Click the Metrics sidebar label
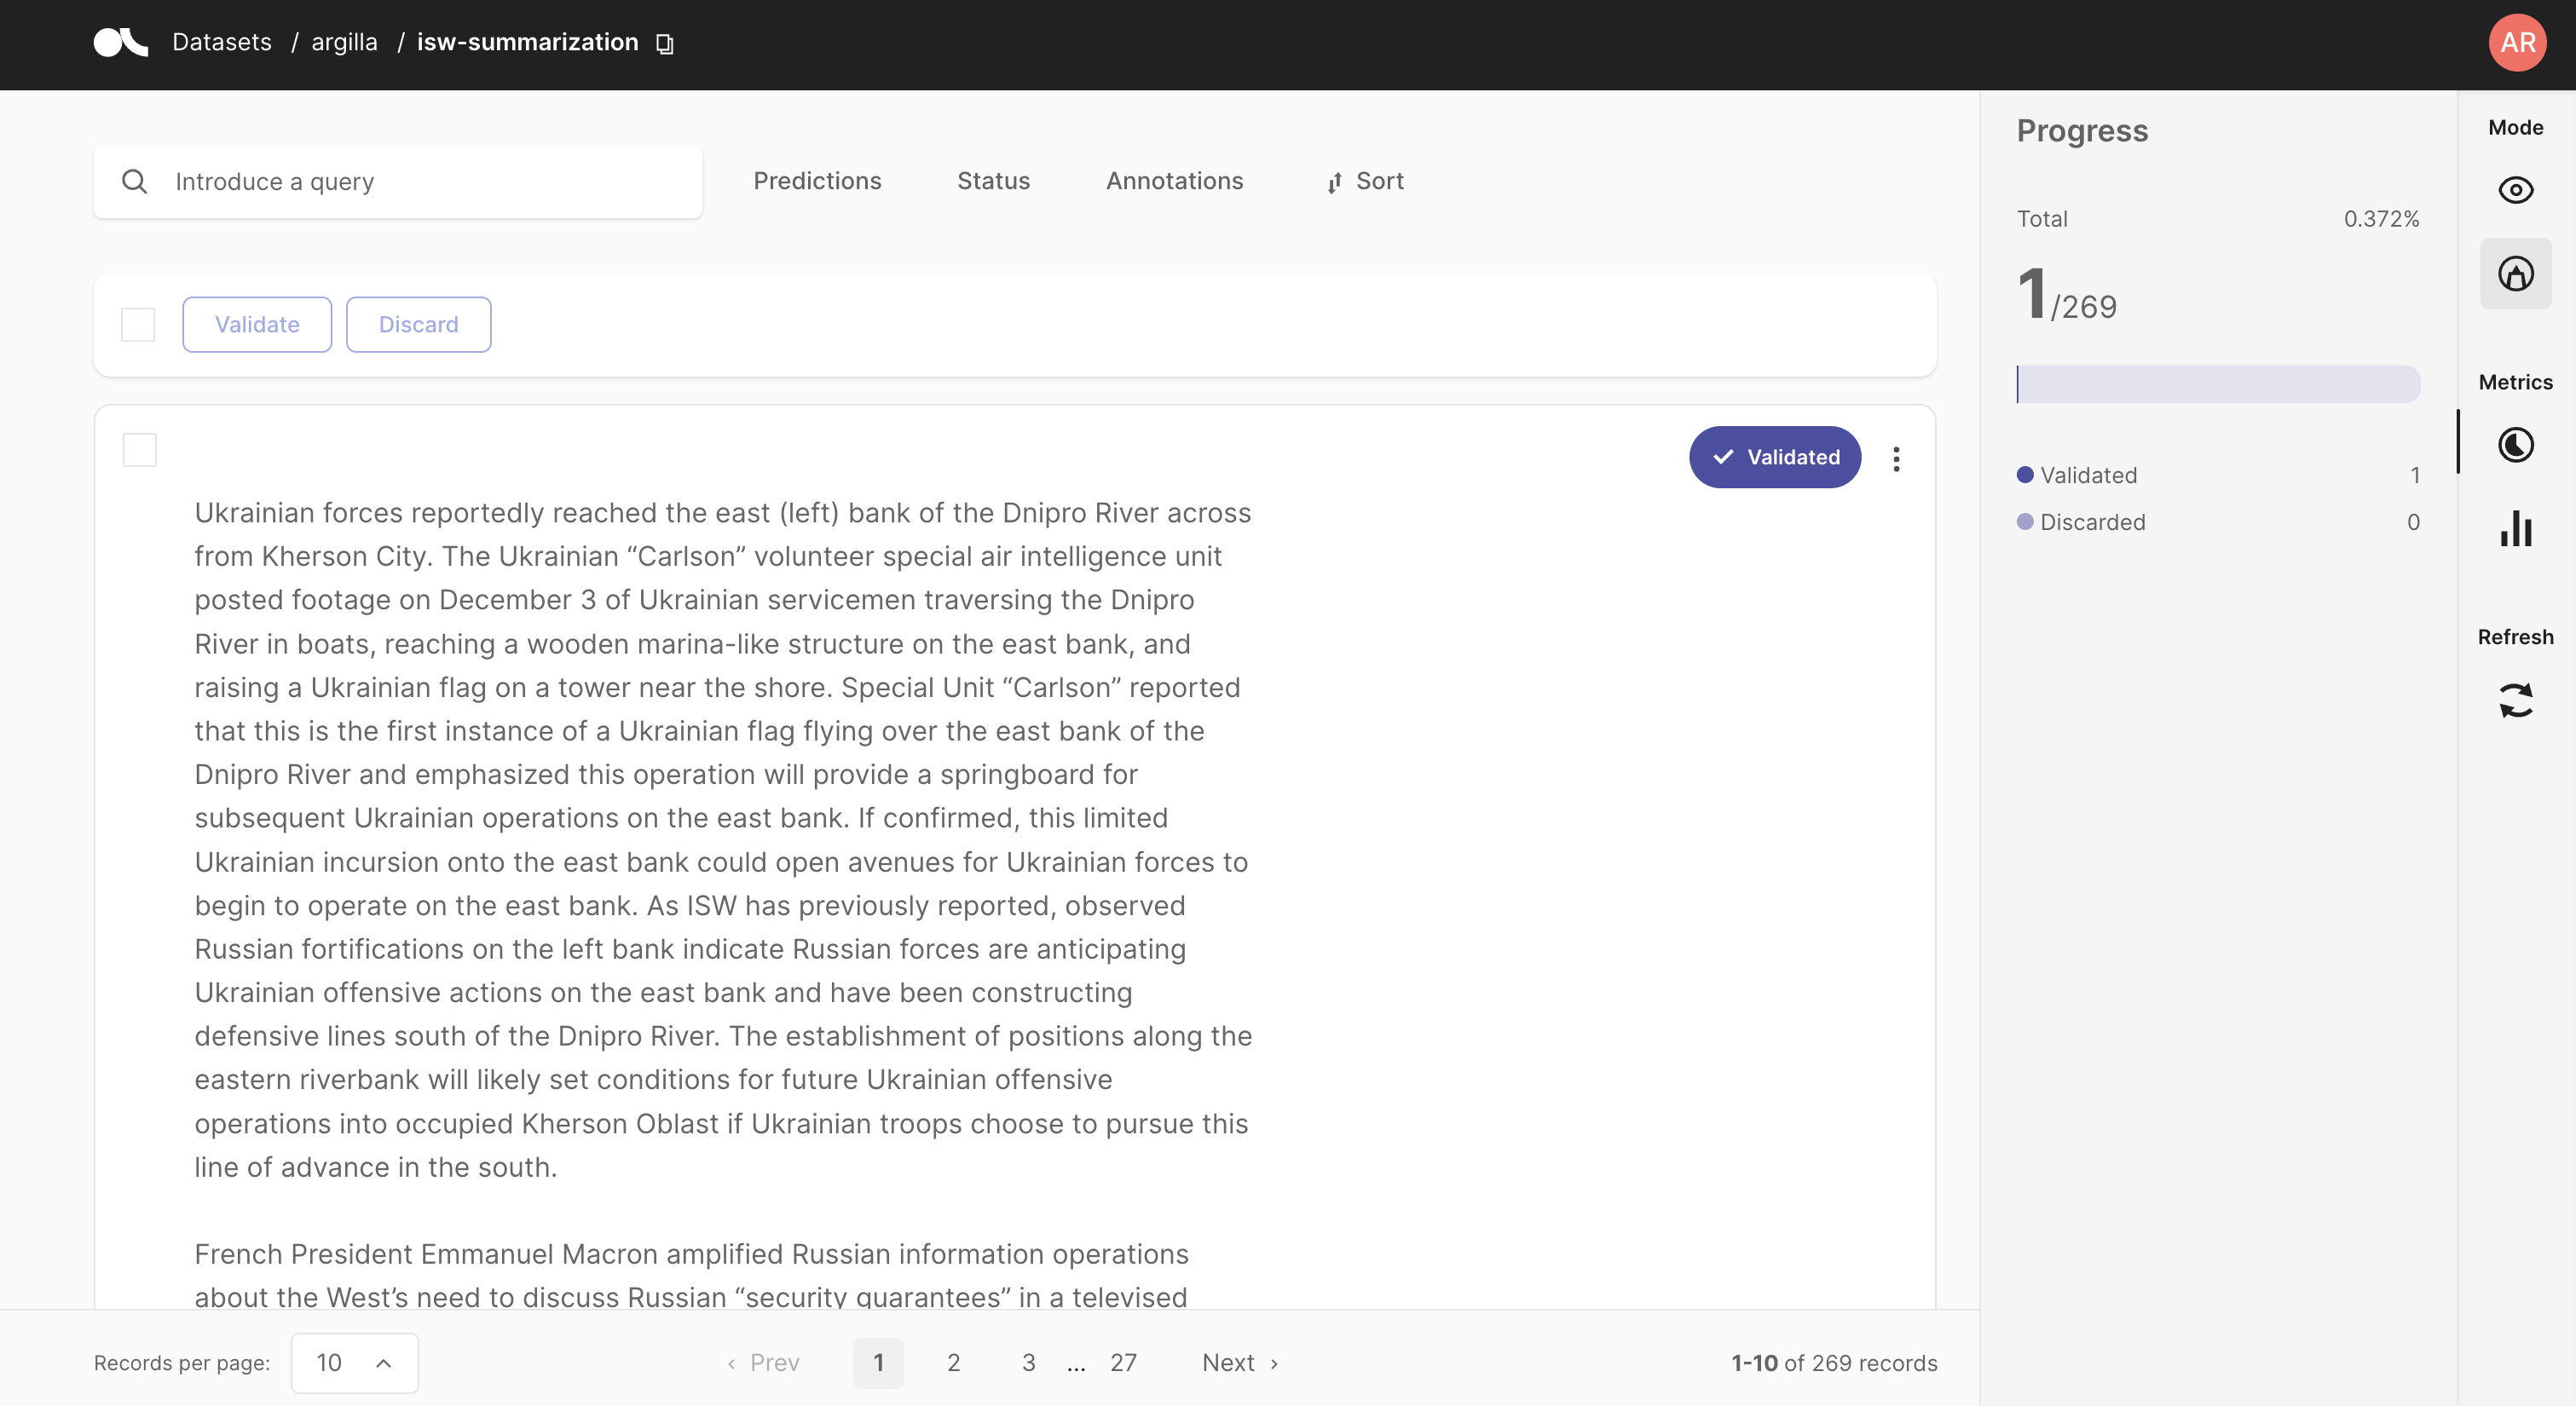This screenshot has width=2576, height=1406. [2515, 382]
